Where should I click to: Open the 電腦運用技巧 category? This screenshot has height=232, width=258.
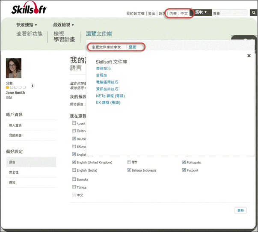[x=107, y=82]
